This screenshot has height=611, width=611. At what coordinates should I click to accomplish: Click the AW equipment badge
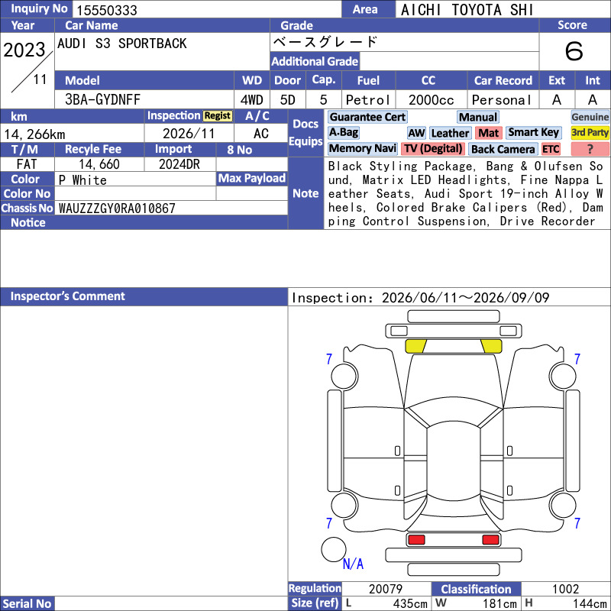(x=416, y=133)
